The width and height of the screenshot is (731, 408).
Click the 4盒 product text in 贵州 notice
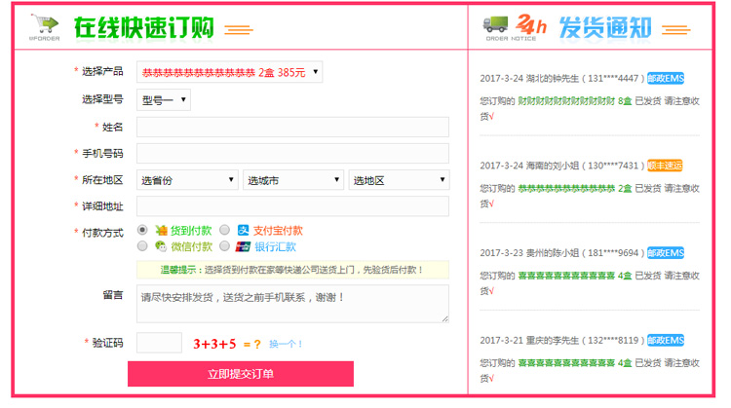tap(575, 276)
